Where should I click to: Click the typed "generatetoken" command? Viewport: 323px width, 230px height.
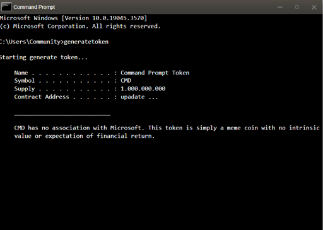(x=86, y=42)
